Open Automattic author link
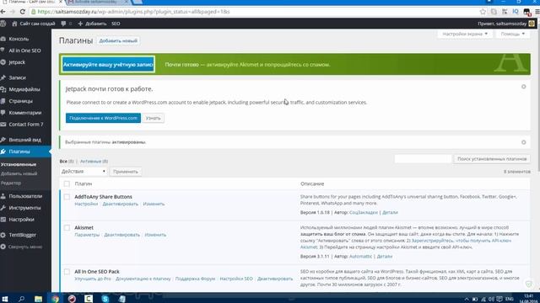Viewport: 540px width, 303px height. [x=360, y=257]
